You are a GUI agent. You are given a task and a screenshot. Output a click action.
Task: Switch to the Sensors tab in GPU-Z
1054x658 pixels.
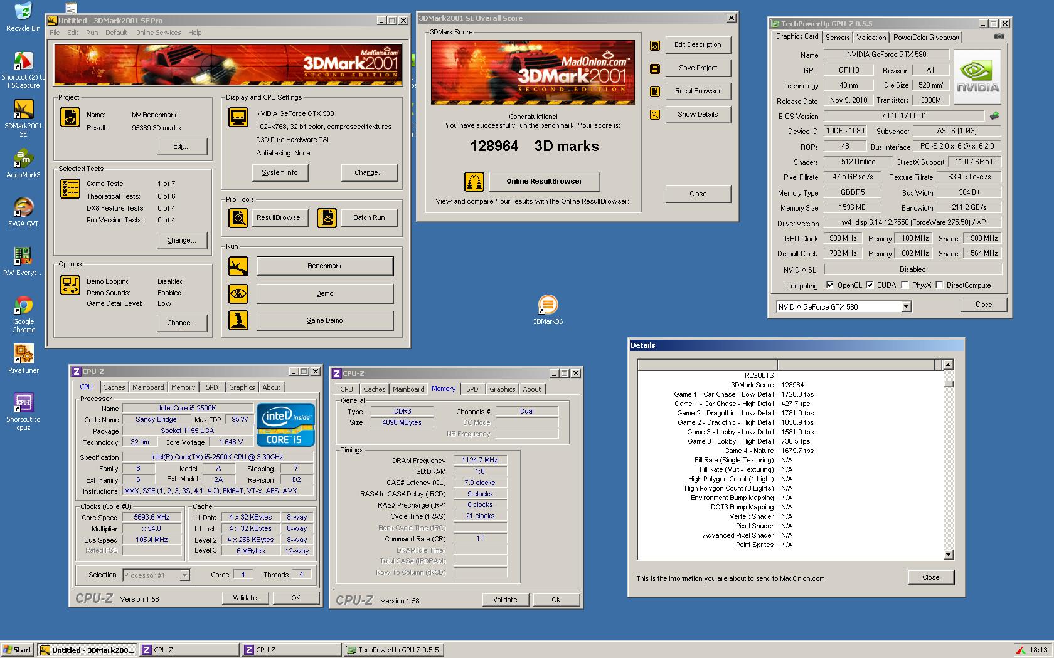[838, 38]
